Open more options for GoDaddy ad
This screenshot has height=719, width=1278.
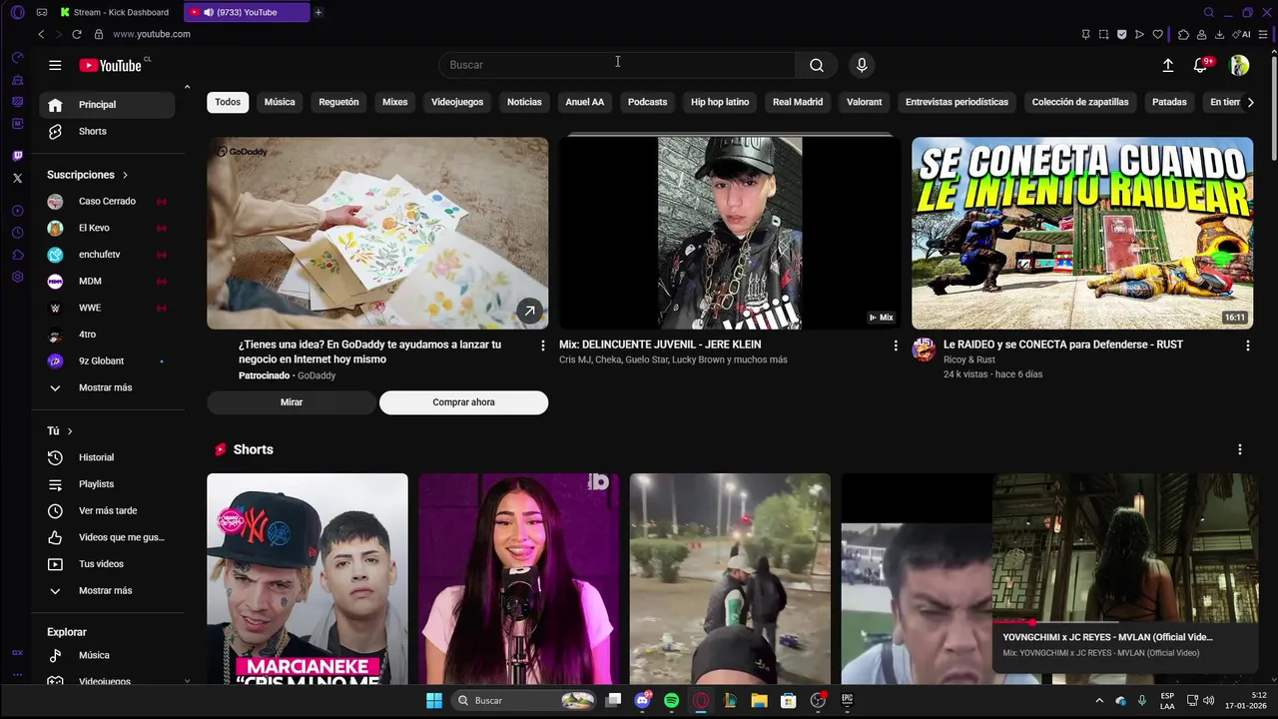click(543, 346)
